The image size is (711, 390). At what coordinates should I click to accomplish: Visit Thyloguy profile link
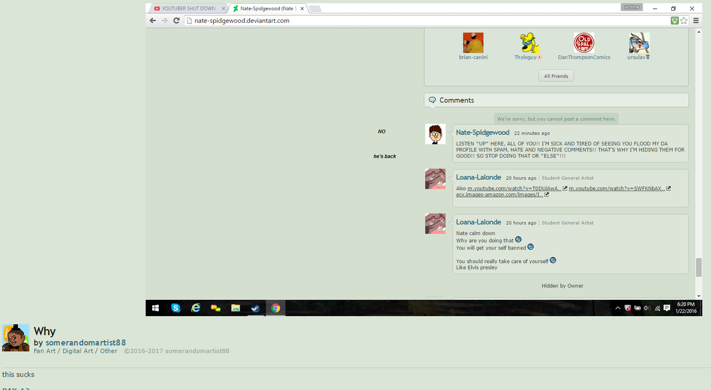click(x=526, y=57)
